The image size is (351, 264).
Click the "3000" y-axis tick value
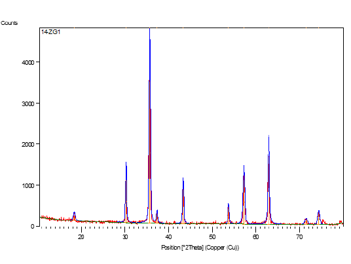(28, 104)
